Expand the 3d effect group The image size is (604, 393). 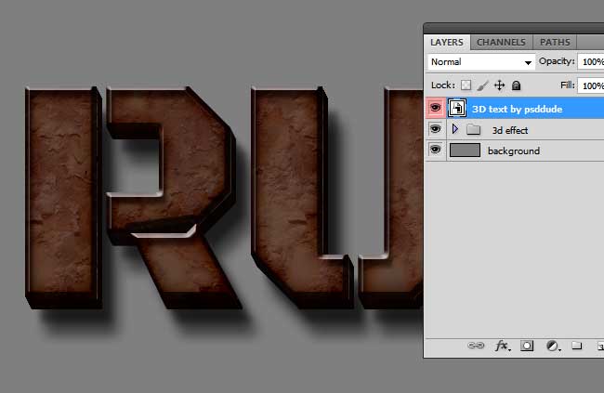point(454,130)
